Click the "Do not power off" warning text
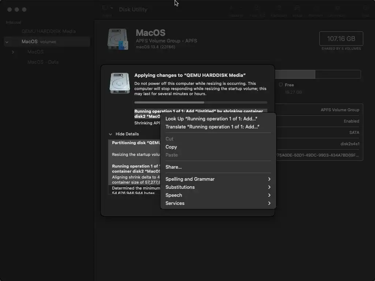 coord(200,89)
